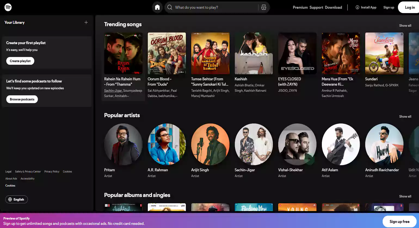Show all Popular artists
This screenshot has width=419, height=228.
[x=405, y=116]
